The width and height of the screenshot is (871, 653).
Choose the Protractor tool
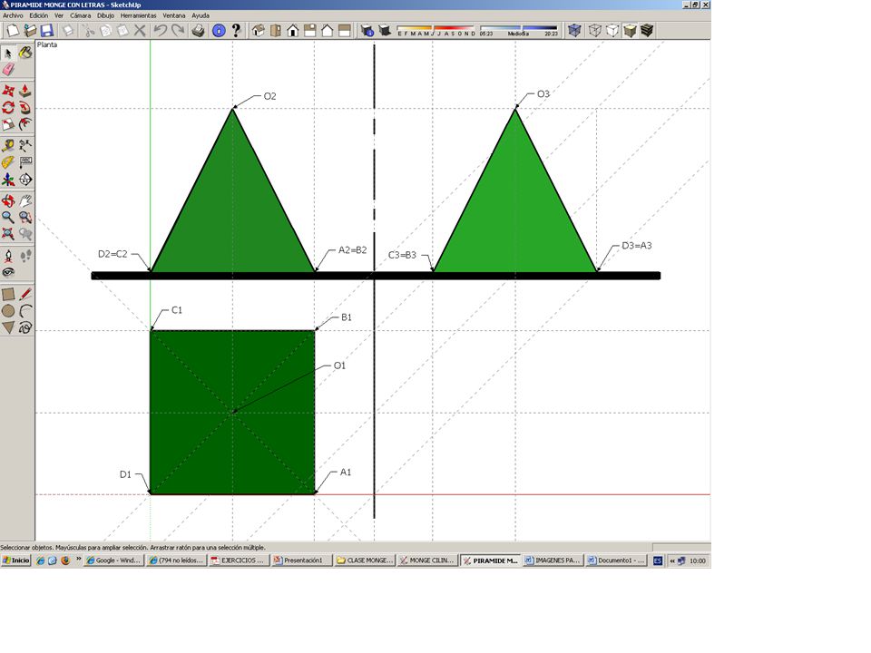(x=8, y=162)
